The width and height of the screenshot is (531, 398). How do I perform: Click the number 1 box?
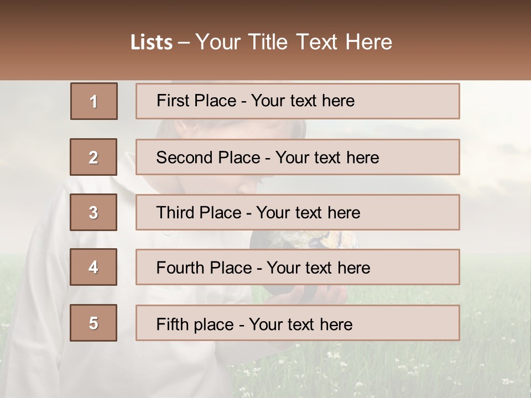93,101
